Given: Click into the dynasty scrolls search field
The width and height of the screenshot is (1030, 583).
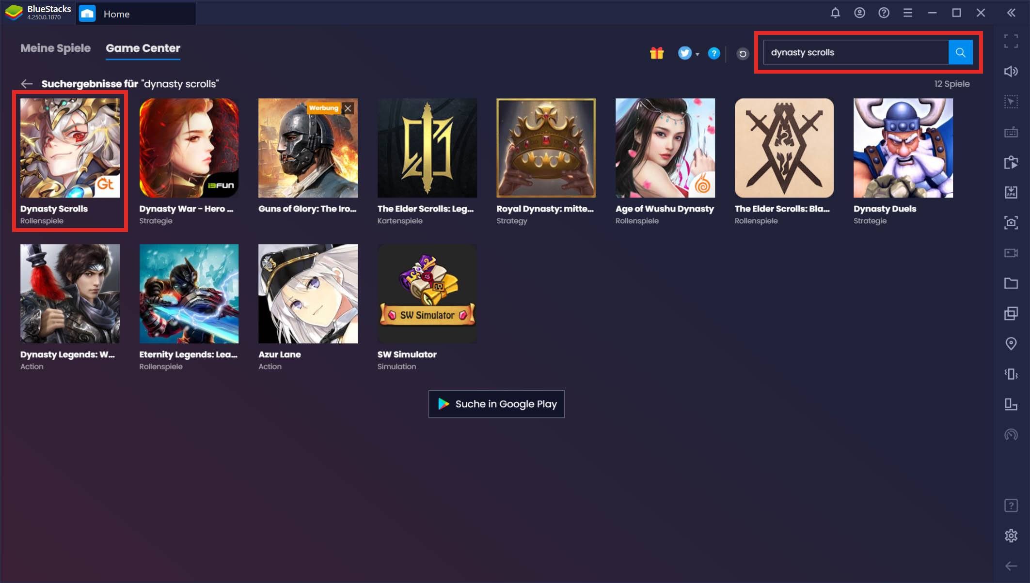Looking at the screenshot, I should (x=856, y=52).
